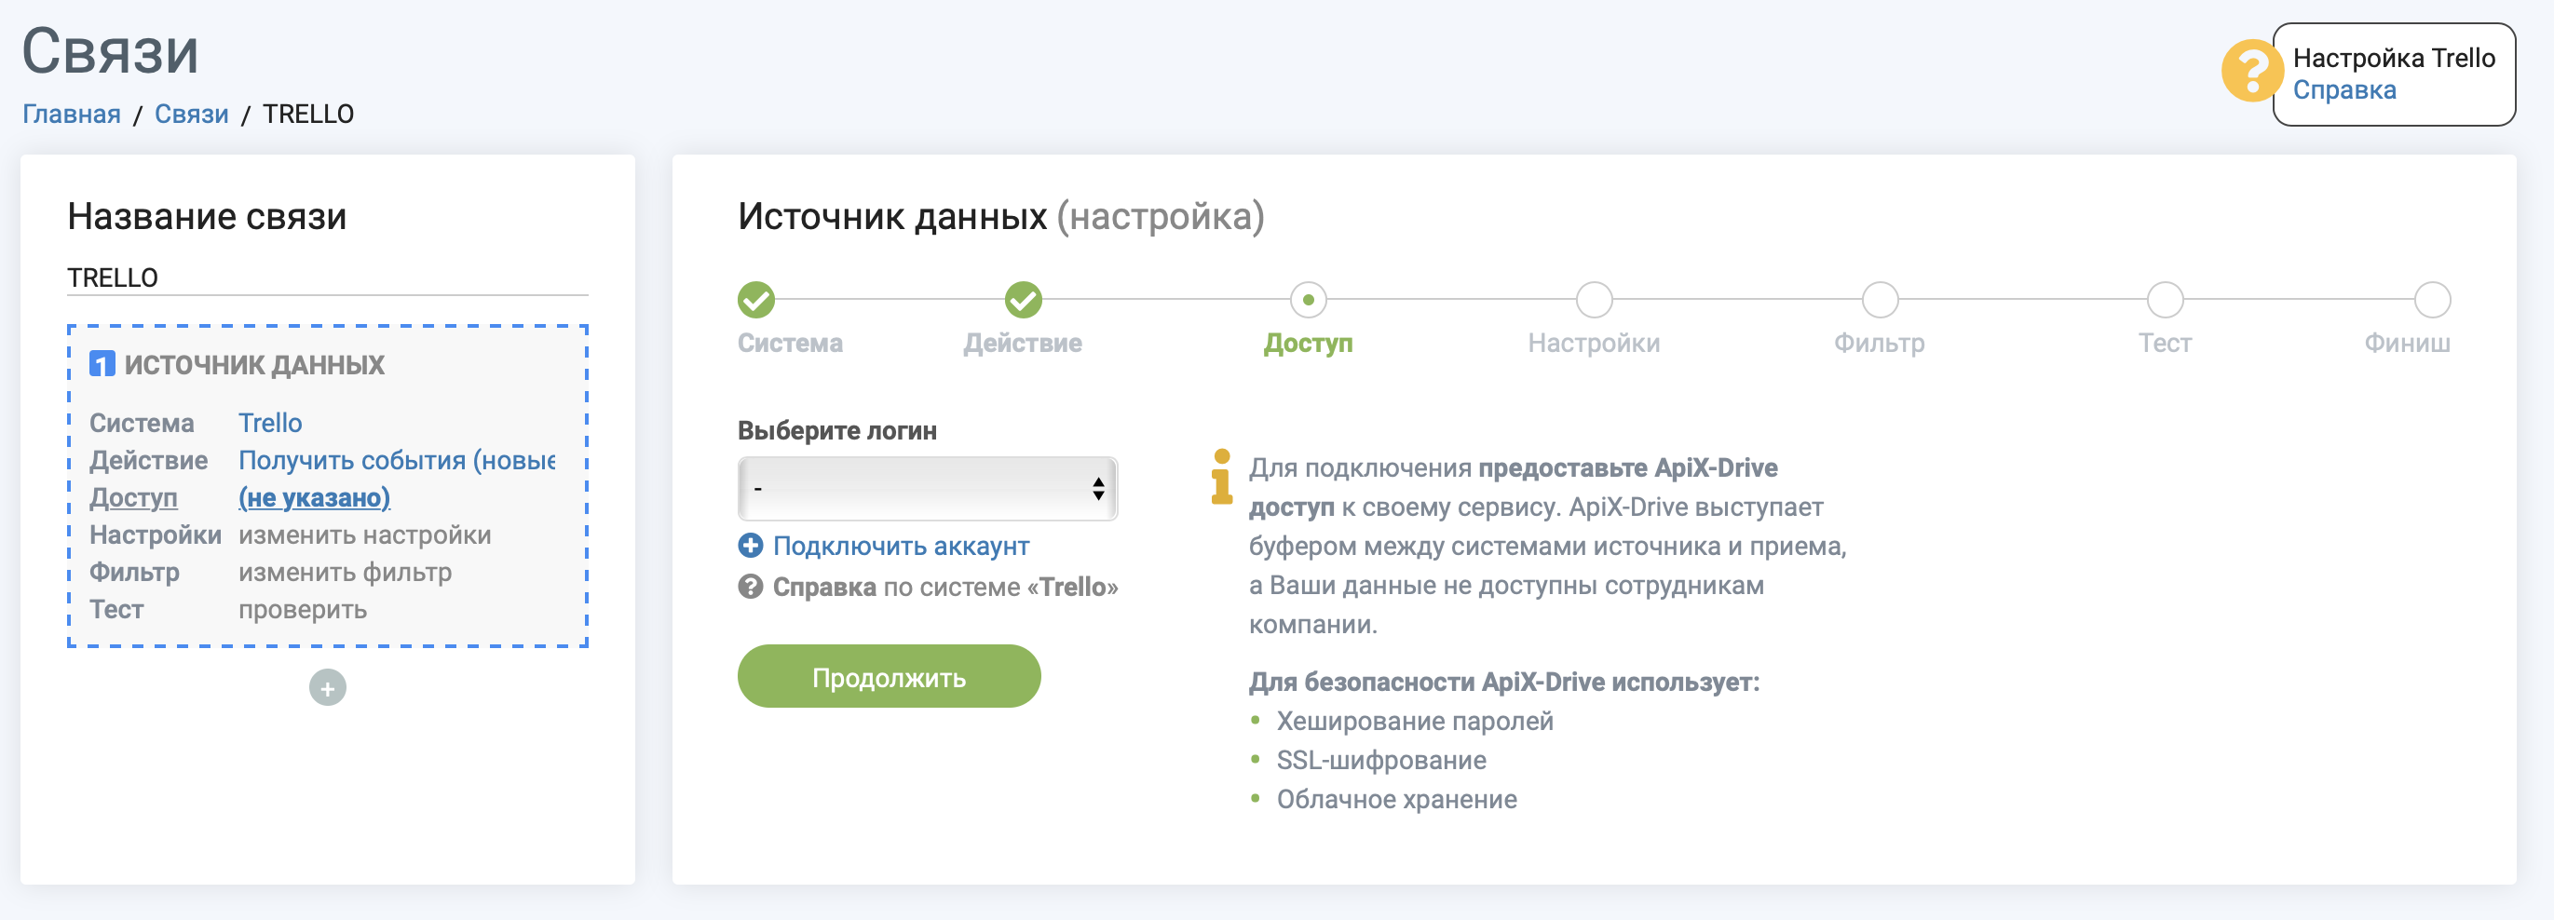
Task: Open the Связи breadcrumb link
Action: (191, 114)
